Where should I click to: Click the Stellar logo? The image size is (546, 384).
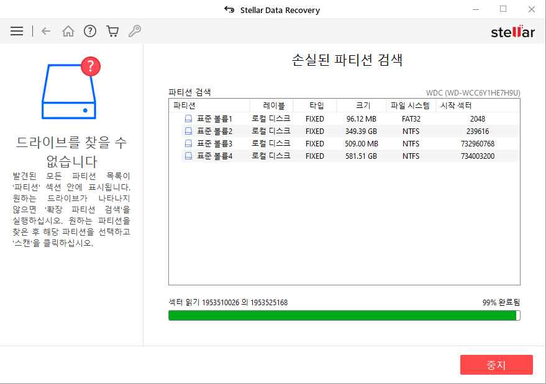point(512,32)
